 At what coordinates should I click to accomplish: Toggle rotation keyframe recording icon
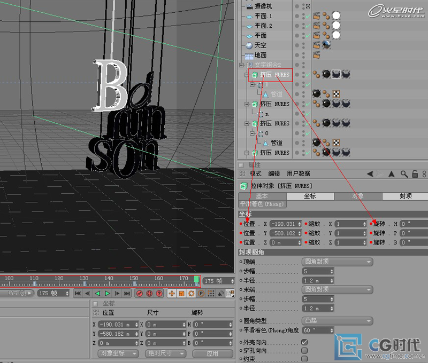click(192, 293)
